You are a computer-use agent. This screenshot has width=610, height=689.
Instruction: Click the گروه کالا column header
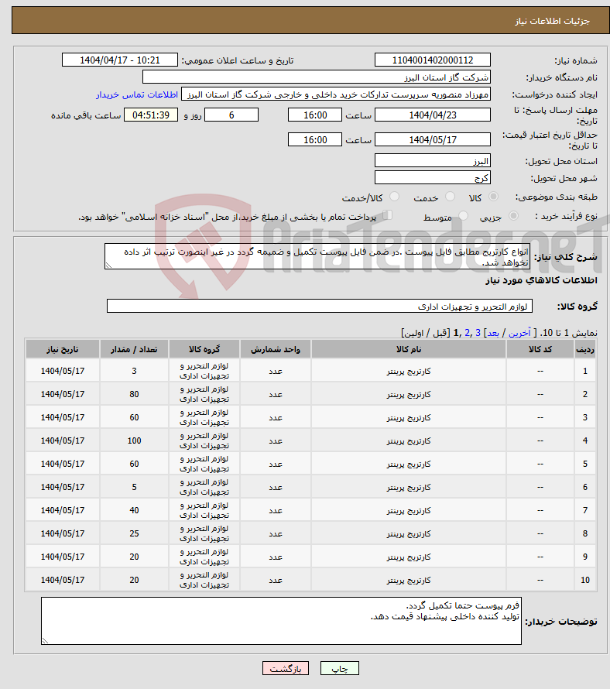(x=204, y=349)
